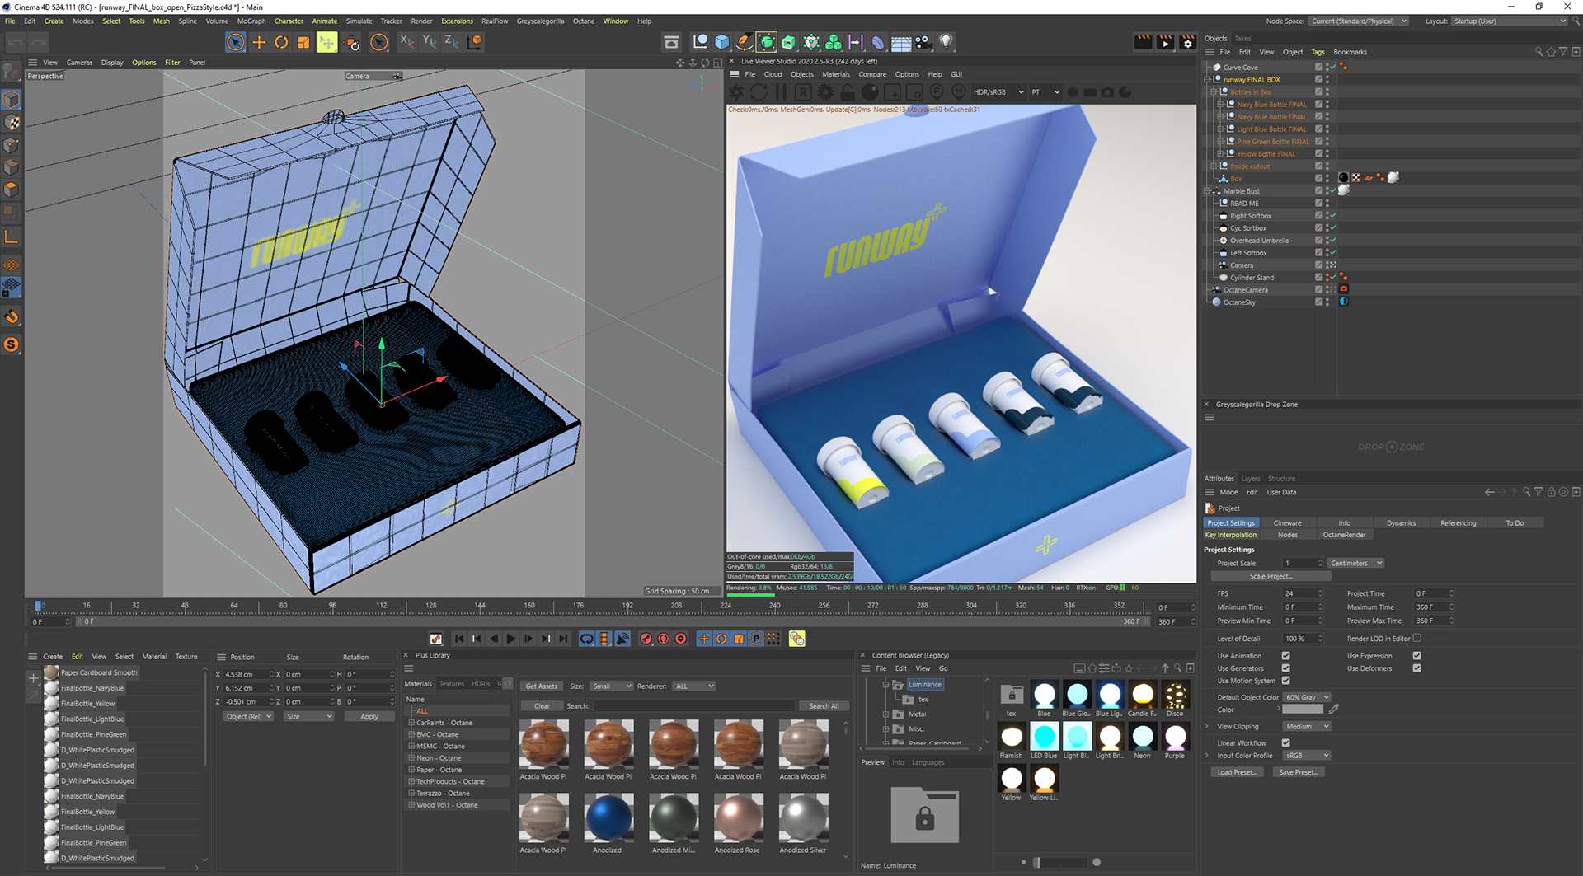
Task: Click Octane Live Viewer send-scene icon
Action: (736, 92)
